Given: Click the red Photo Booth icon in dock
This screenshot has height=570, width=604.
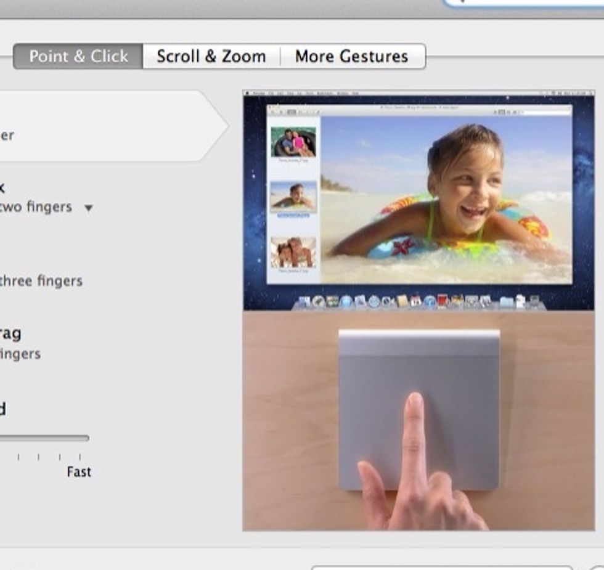Looking at the screenshot, I should (443, 301).
